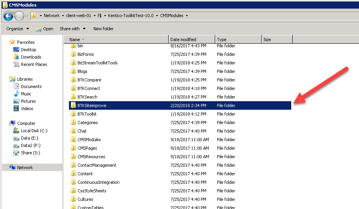Select the ContactManagement folder icon
This screenshot has height=209, width=359.
coord(73,165)
